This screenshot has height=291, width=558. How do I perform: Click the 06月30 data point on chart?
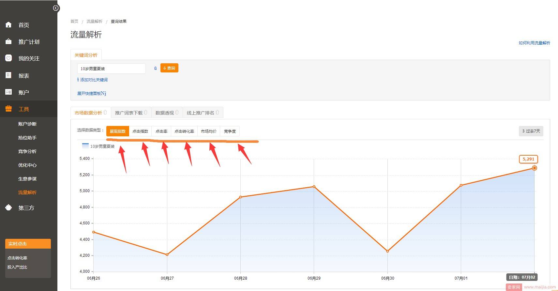pos(387,251)
